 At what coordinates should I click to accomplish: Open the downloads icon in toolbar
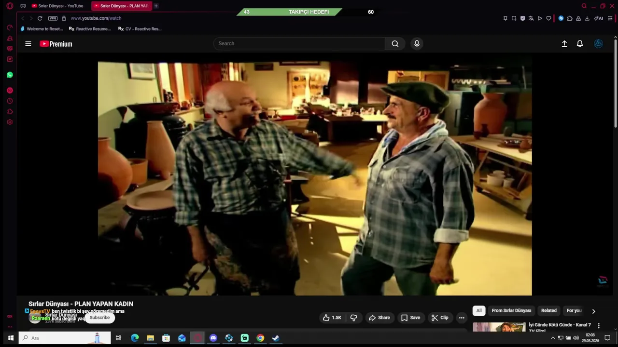tap(587, 18)
